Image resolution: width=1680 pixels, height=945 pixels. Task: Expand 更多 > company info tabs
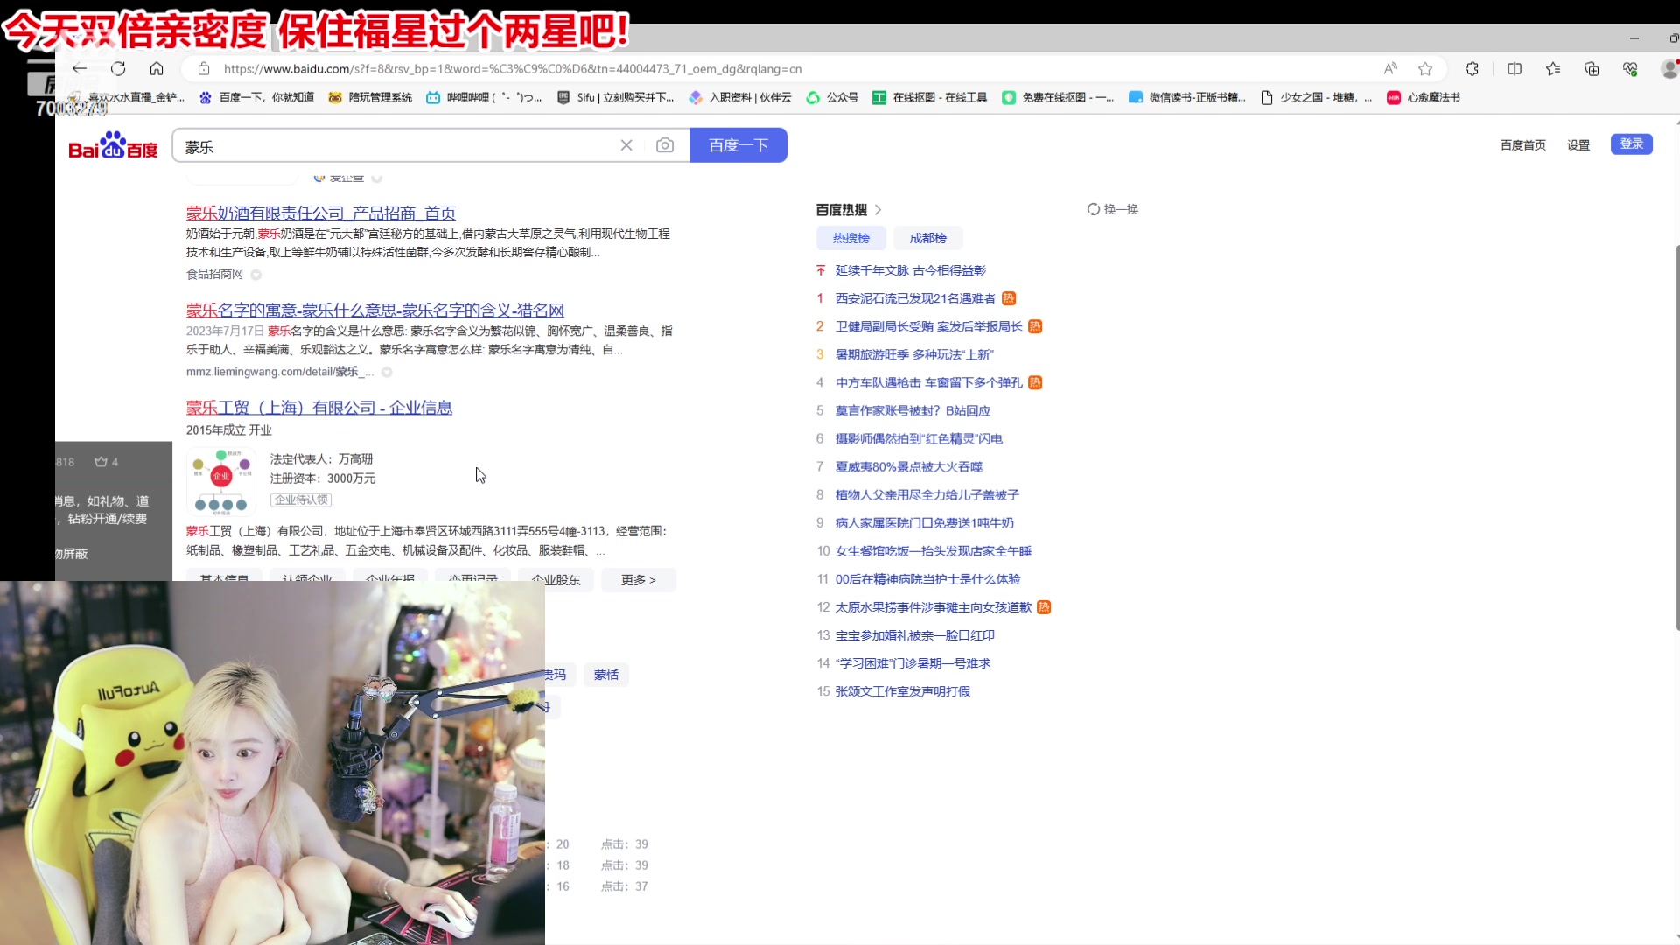pyautogui.click(x=638, y=579)
